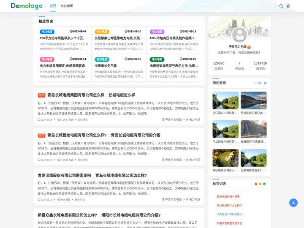Open article 10kv冷缩高压电缆头制作视频
This screenshot has height=228, width=304.
[x=174, y=38]
